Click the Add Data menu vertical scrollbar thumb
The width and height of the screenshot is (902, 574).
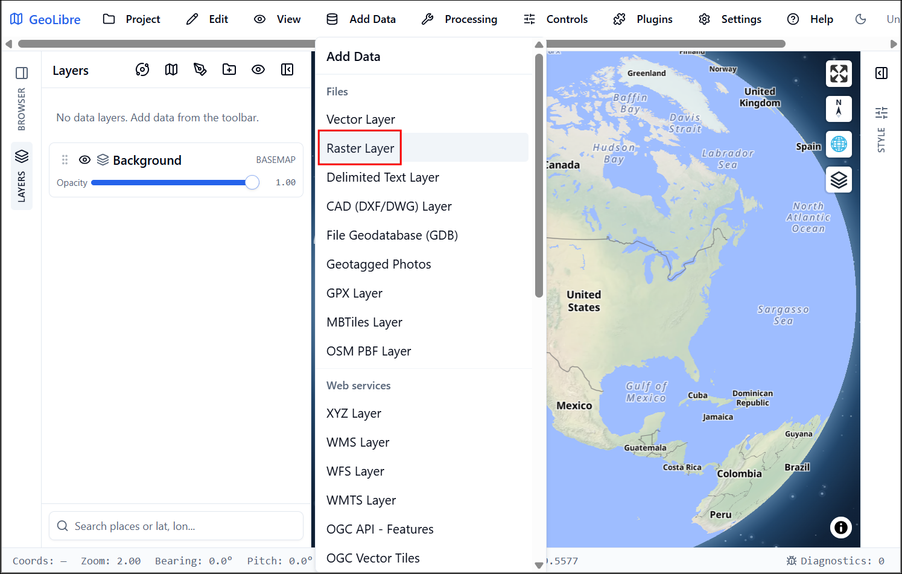(539, 175)
